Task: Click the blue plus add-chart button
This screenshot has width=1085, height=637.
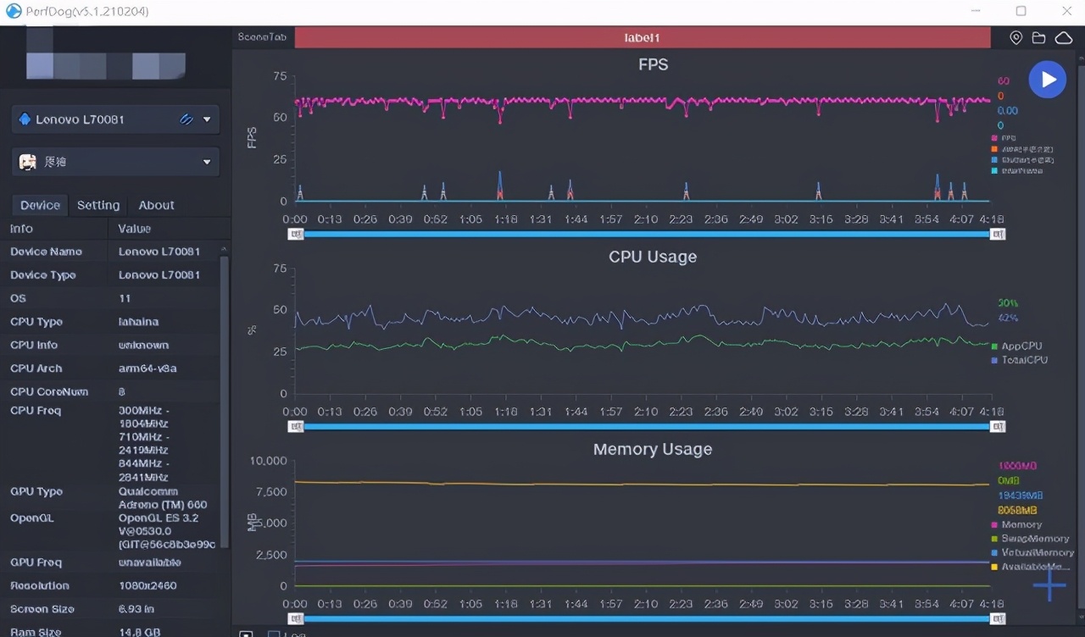Action: [1049, 585]
